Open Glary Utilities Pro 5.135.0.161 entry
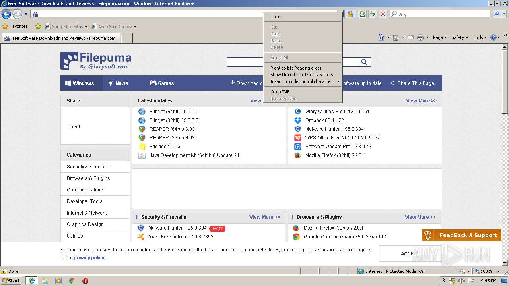 pyautogui.click(x=337, y=112)
